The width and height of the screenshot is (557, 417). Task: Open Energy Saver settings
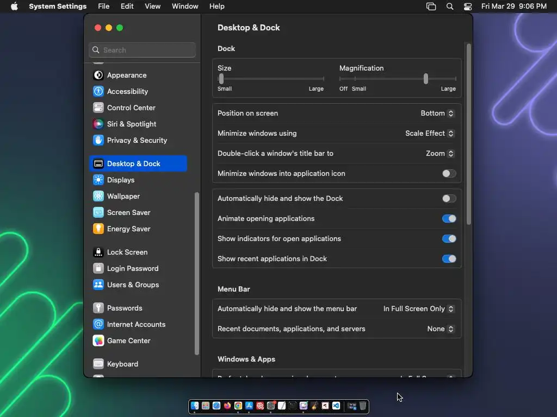click(138, 229)
